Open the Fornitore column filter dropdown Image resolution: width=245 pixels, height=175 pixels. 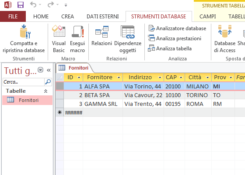tap(119, 77)
